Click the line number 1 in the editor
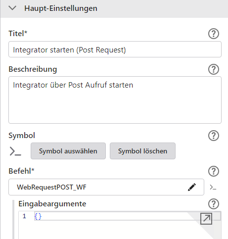Viewport: 228px width, 239px height. 24,216
